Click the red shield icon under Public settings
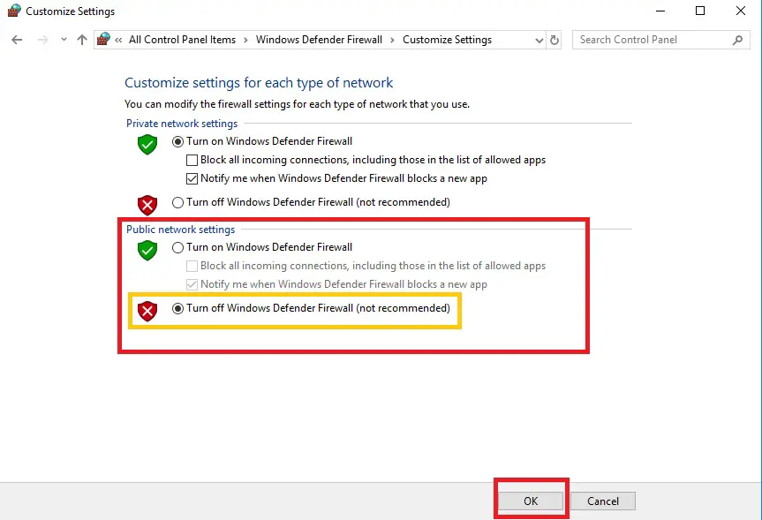The height and width of the screenshot is (520, 762). click(147, 311)
